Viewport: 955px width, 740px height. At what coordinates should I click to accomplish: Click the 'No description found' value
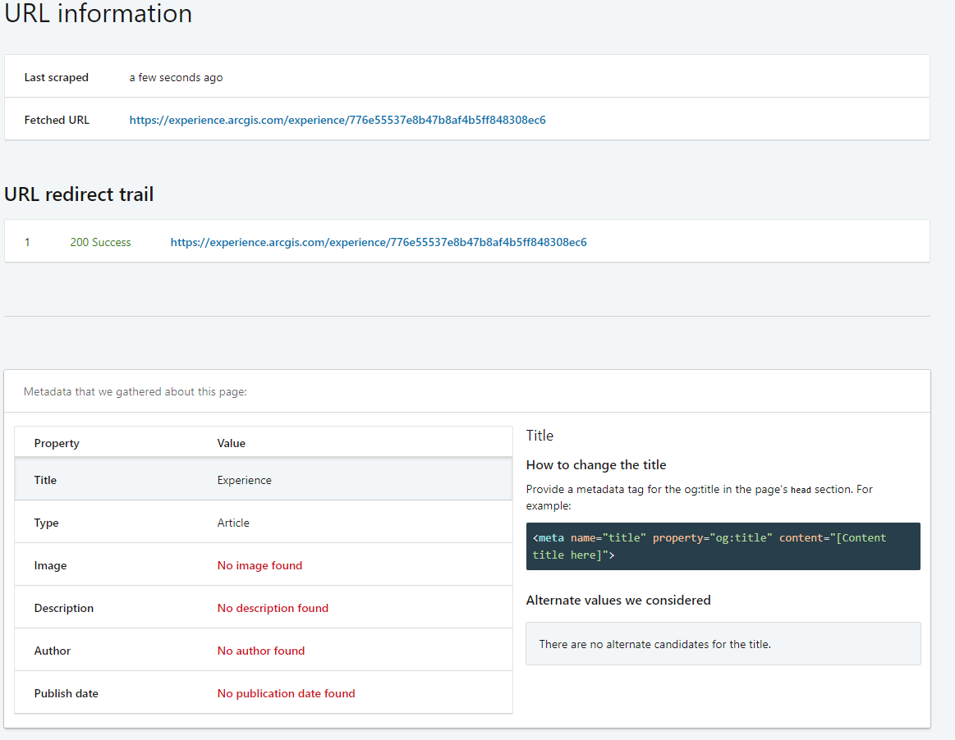[x=273, y=608]
